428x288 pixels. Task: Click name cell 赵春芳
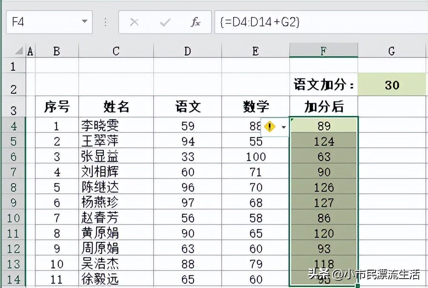click(x=116, y=218)
